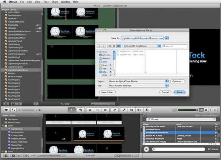Swap Events and Projects panes button
The width and height of the screenshot is (221, 160).
click(14, 110)
